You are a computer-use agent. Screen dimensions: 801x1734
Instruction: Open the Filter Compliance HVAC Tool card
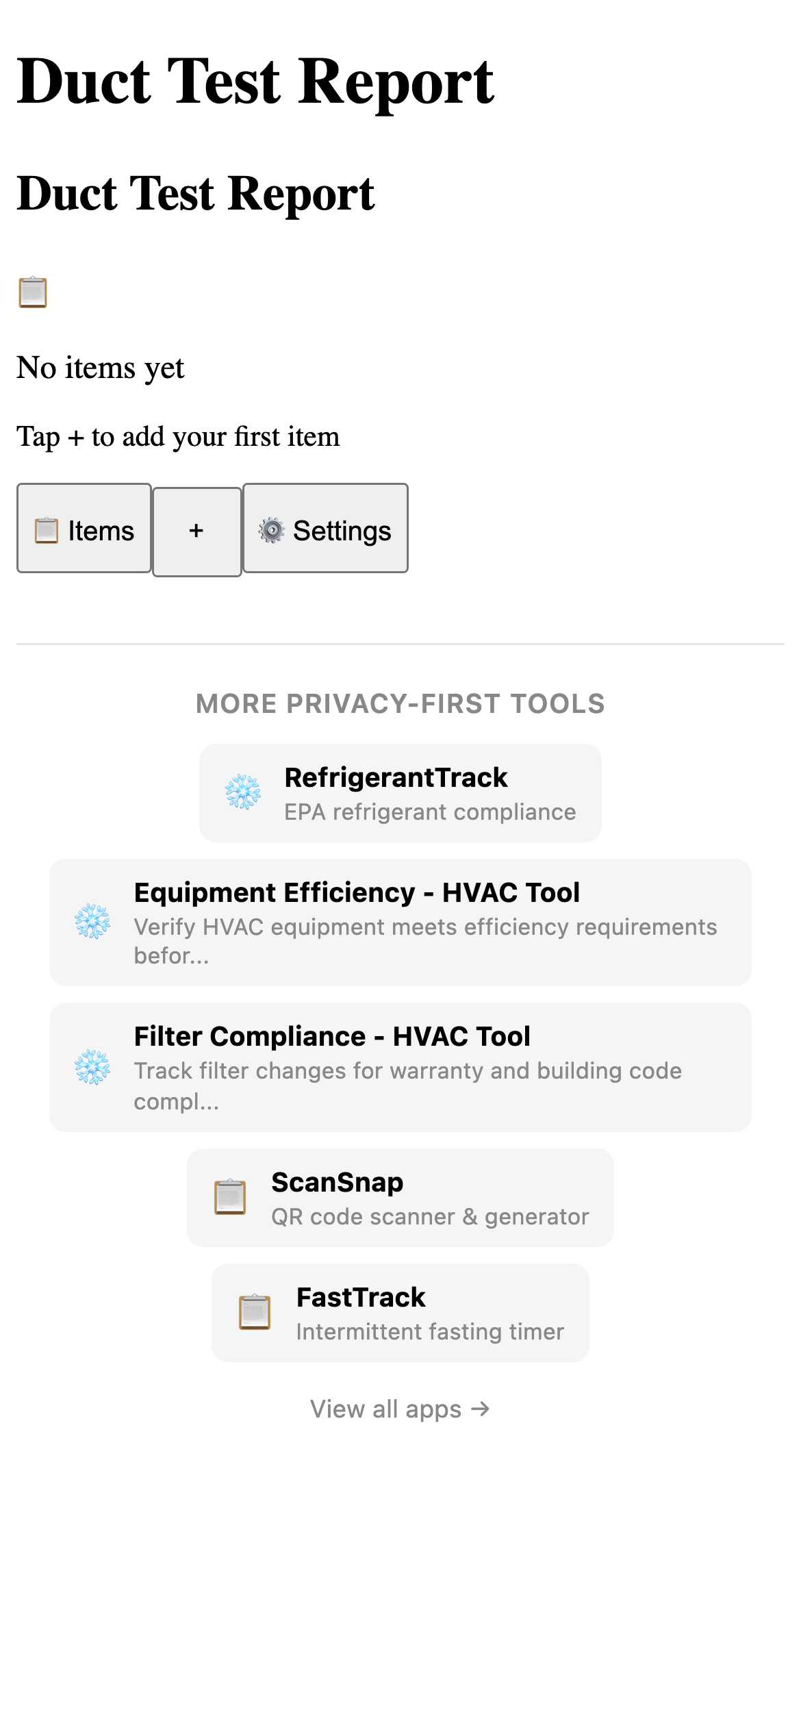pyautogui.click(x=400, y=1068)
